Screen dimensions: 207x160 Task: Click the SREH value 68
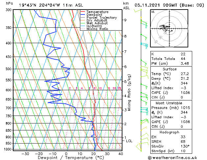point(183,142)
